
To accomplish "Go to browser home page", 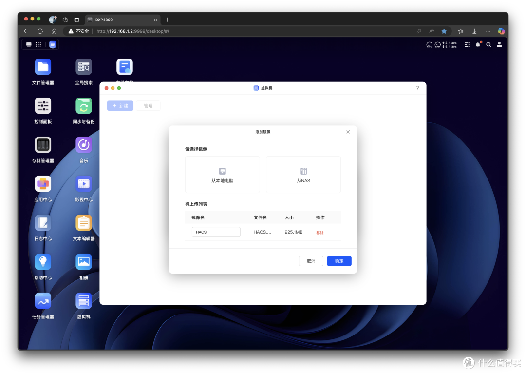I will click(54, 31).
